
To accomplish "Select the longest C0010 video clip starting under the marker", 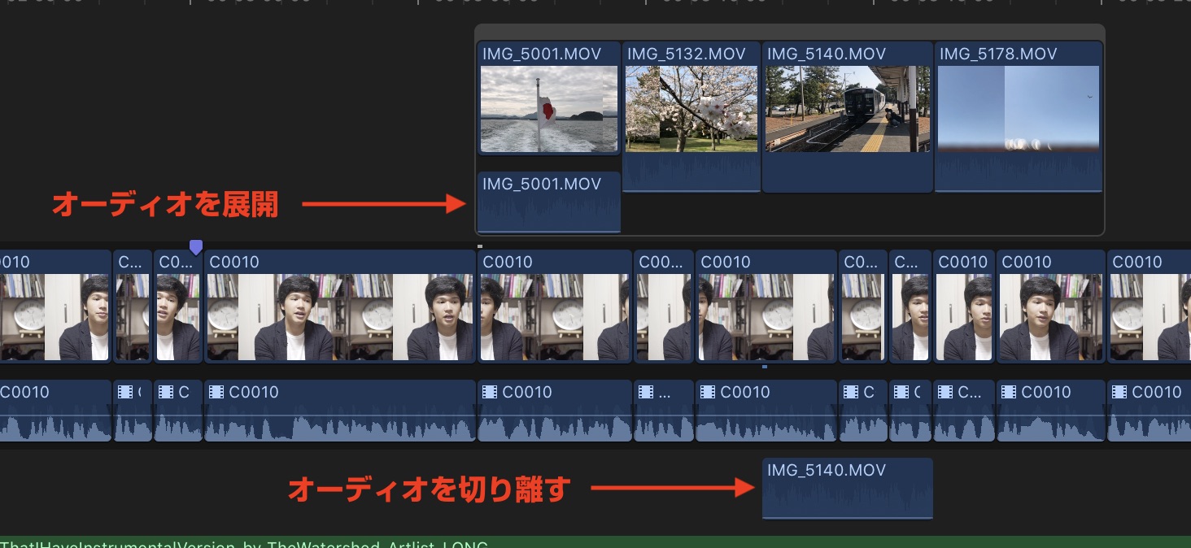I will [x=339, y=307].
